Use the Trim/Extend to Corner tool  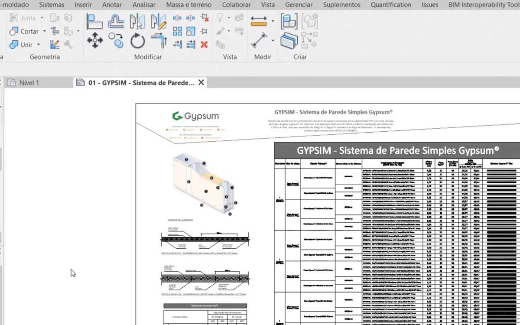pyautogui.click(x=159, y=41)
